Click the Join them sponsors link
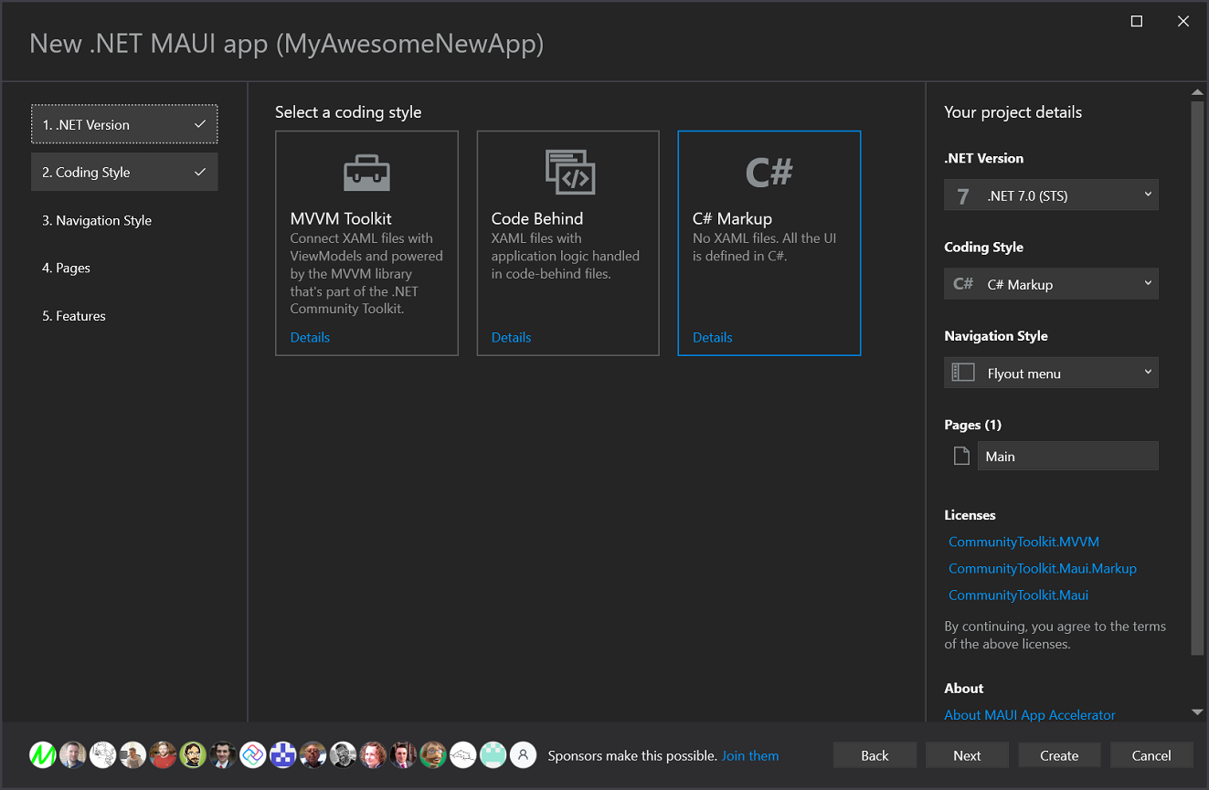 (x=750, y=755)
